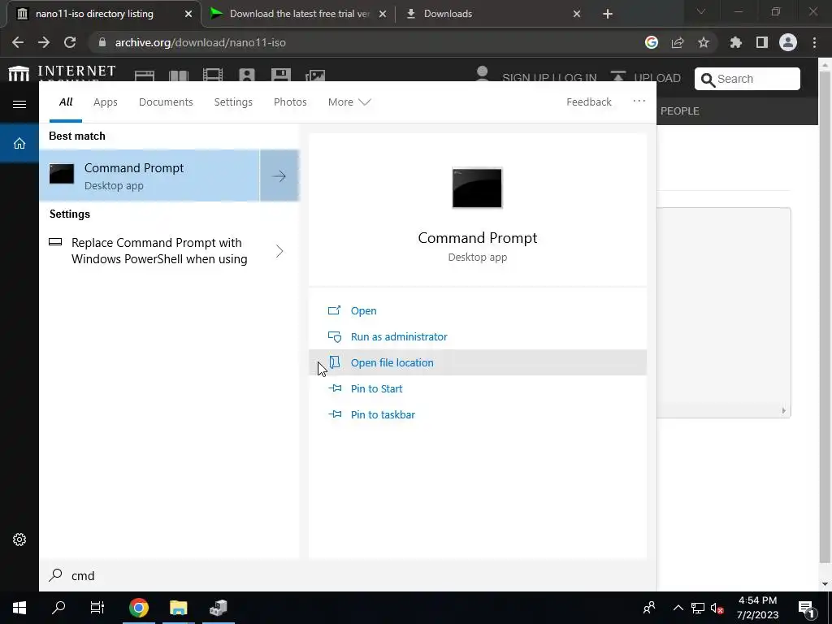Click Internet Archive search box
Viewport: 832px width, 624px height.
click(x=747, y=79)
